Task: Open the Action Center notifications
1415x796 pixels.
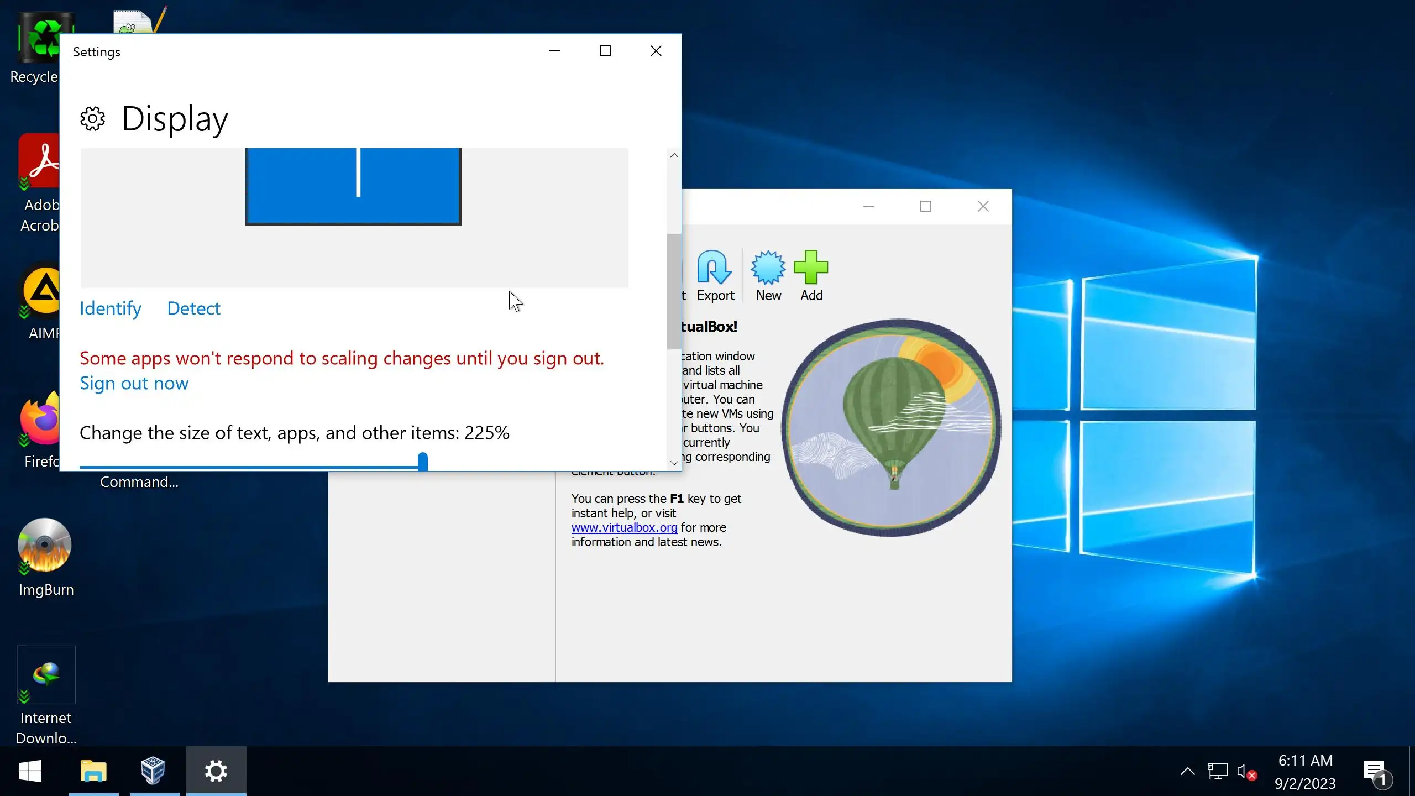Action: (1376, 772)
